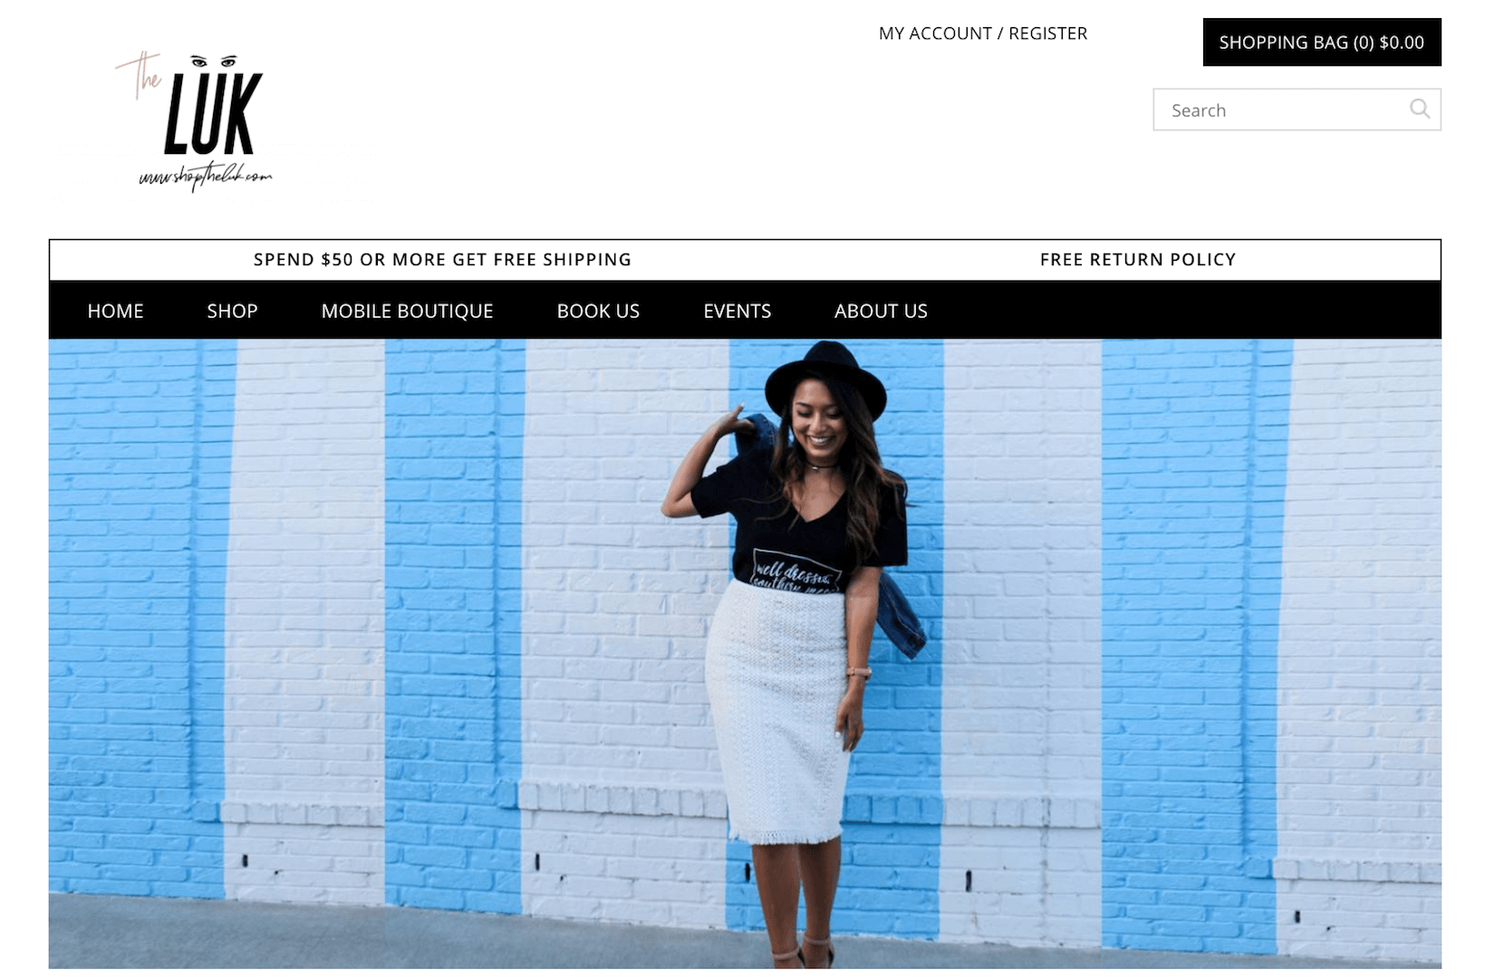Viewport: 1485px width, 978px height.
Task: Go to the Home menu item
Action: pyautogui.click(x=115, y=311)
